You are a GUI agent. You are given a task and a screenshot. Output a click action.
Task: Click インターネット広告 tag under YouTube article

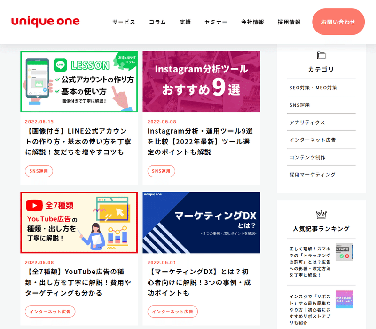coord(50,312)
